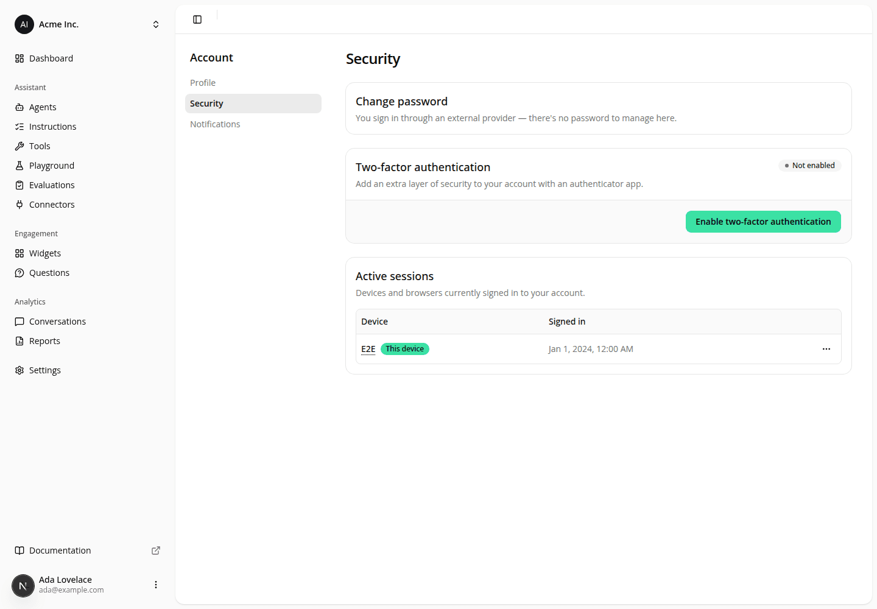The width and height of the screenshot is (877, 609).
Task: Enable two-factor authentication
Action: (763, 222)
